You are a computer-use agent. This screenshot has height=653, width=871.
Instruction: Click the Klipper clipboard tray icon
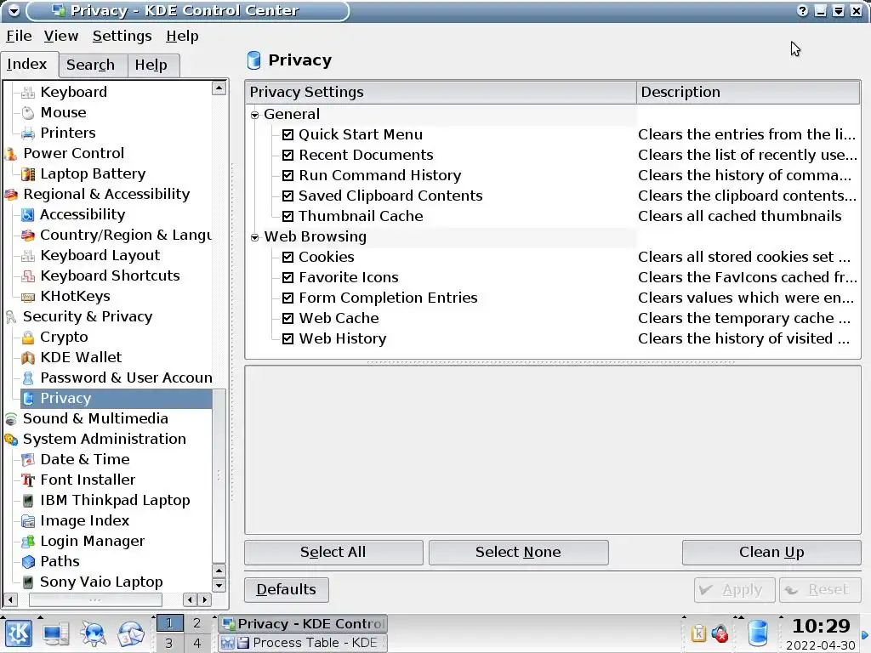click(x=698, y=633)
